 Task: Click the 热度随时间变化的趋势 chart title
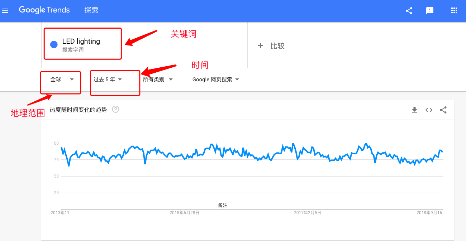pos(78,110)
